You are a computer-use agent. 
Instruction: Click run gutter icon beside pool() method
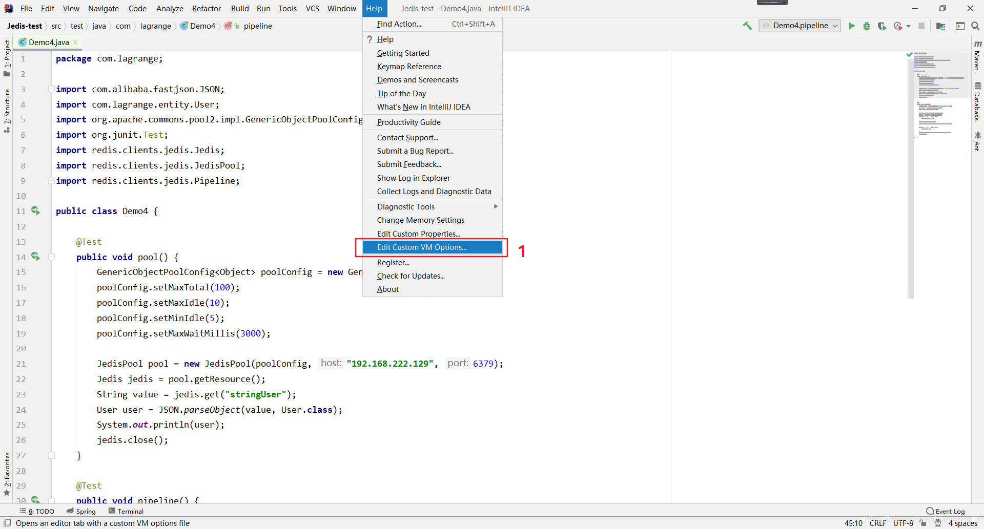coord(35,256)
